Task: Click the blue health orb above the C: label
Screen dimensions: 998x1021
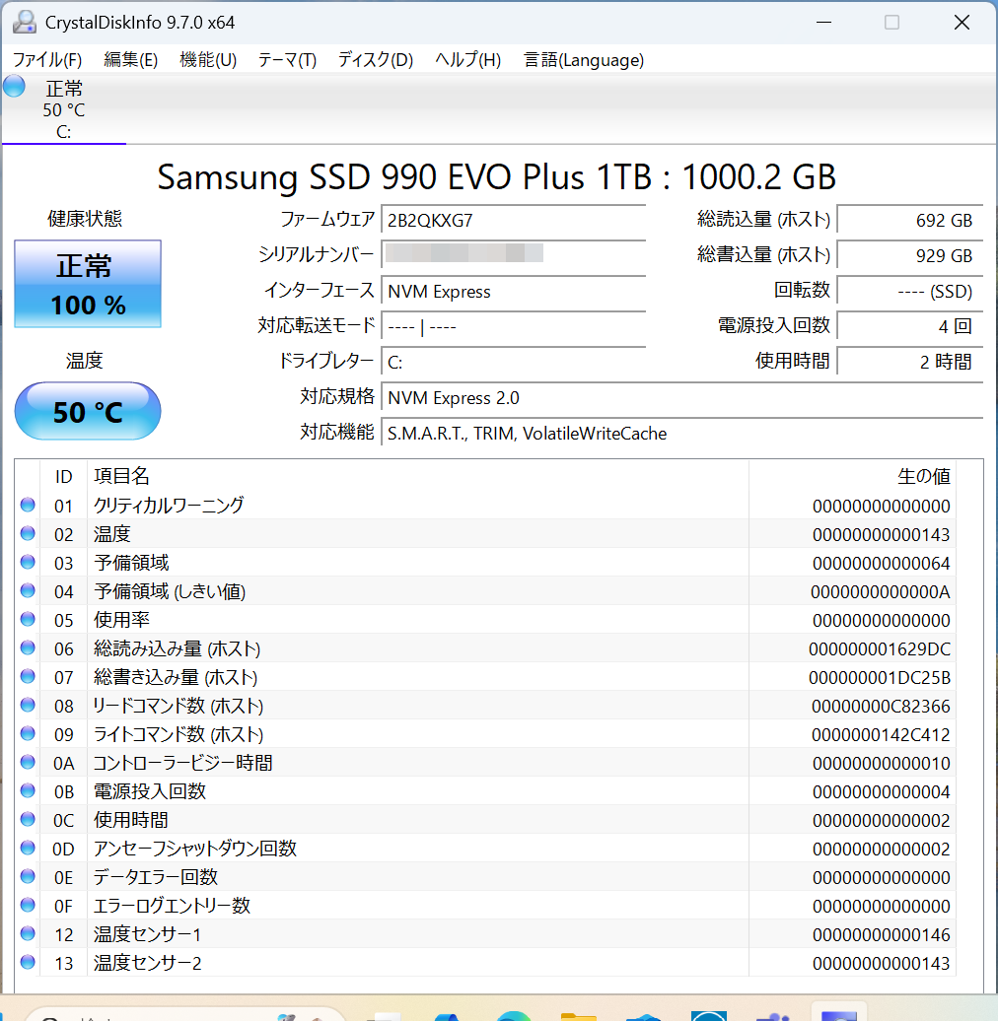Action: tap(14, 86)
